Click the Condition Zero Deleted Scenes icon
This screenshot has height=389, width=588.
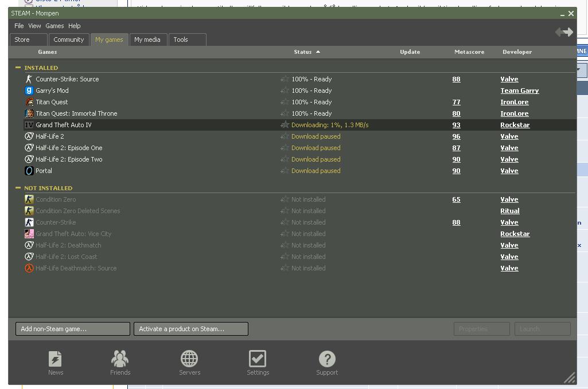click(29, 211)
